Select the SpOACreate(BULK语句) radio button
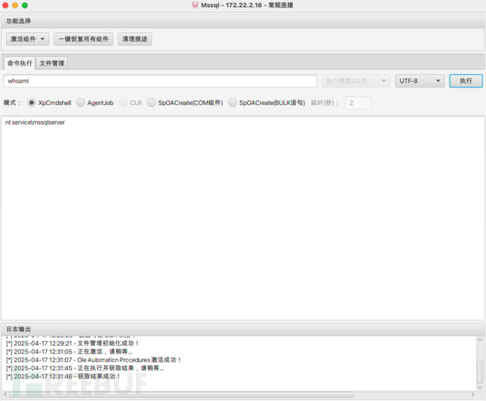The image size is (486, 401). [232, 103]
